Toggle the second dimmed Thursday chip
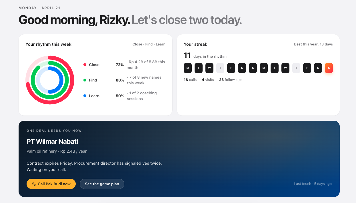The image size is (356, 203). [296, 68]
